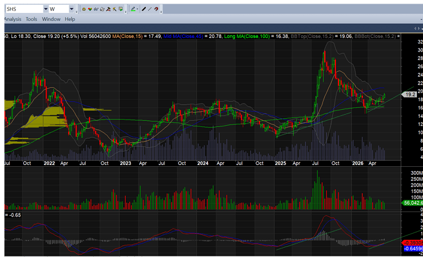Click the toolbar icon right of eyeglasses
423x257 pixels.
[x=102, y=9]
